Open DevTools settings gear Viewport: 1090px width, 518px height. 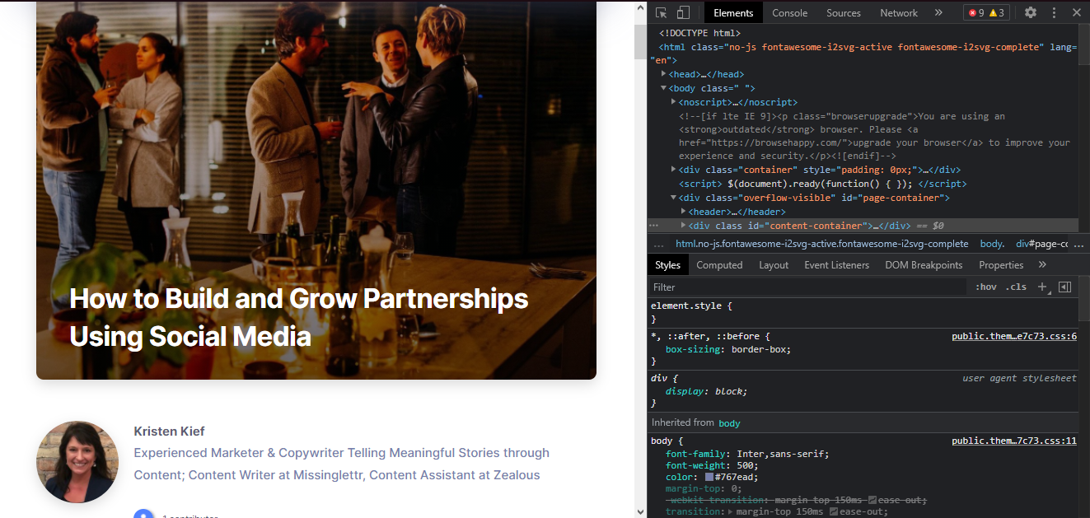coord(1031,12)
